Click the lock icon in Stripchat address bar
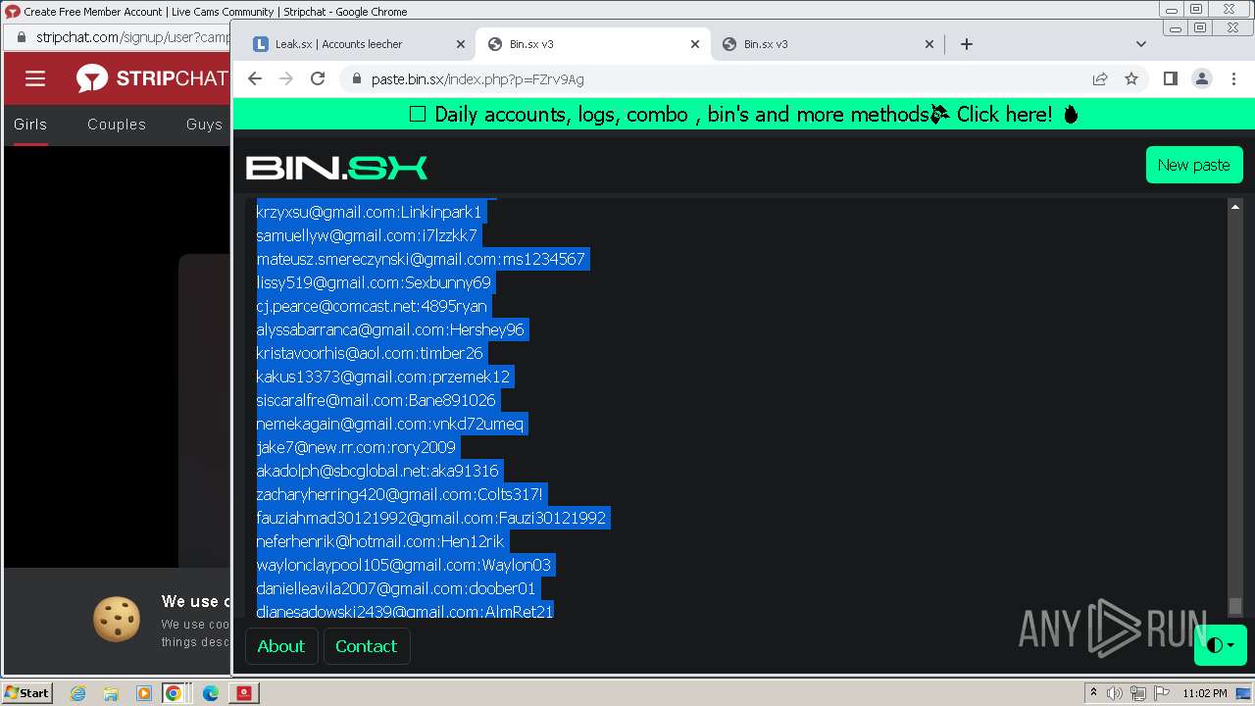This screenshot has width=1255, height=706. point(22,37)
